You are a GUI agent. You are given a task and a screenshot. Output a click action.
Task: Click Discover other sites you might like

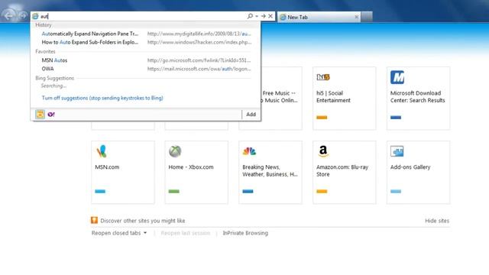[143, 221]
